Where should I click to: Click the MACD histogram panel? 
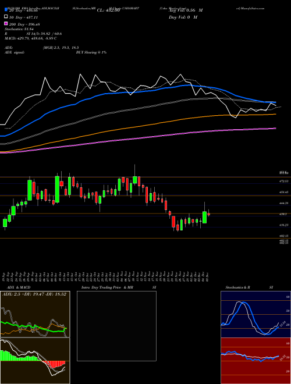click(35, 361)
